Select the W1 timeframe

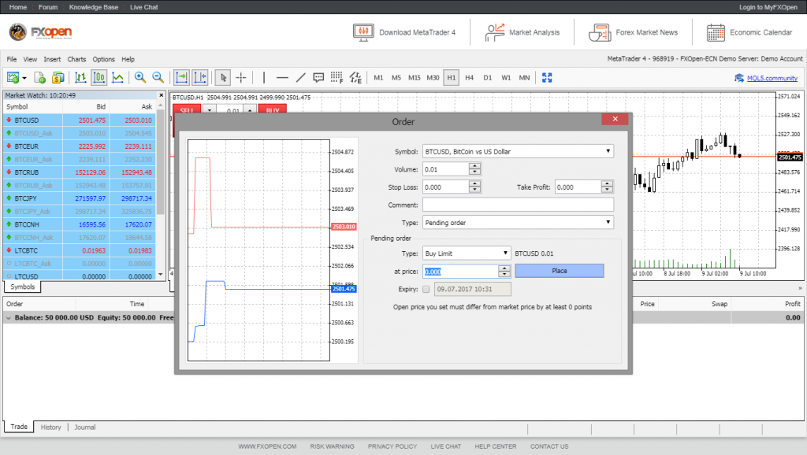pos(506,78)
